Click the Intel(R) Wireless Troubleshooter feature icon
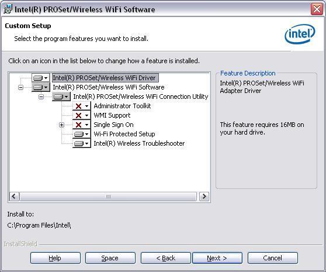This screenshot has width=326, height=272. tap(82, 143)
